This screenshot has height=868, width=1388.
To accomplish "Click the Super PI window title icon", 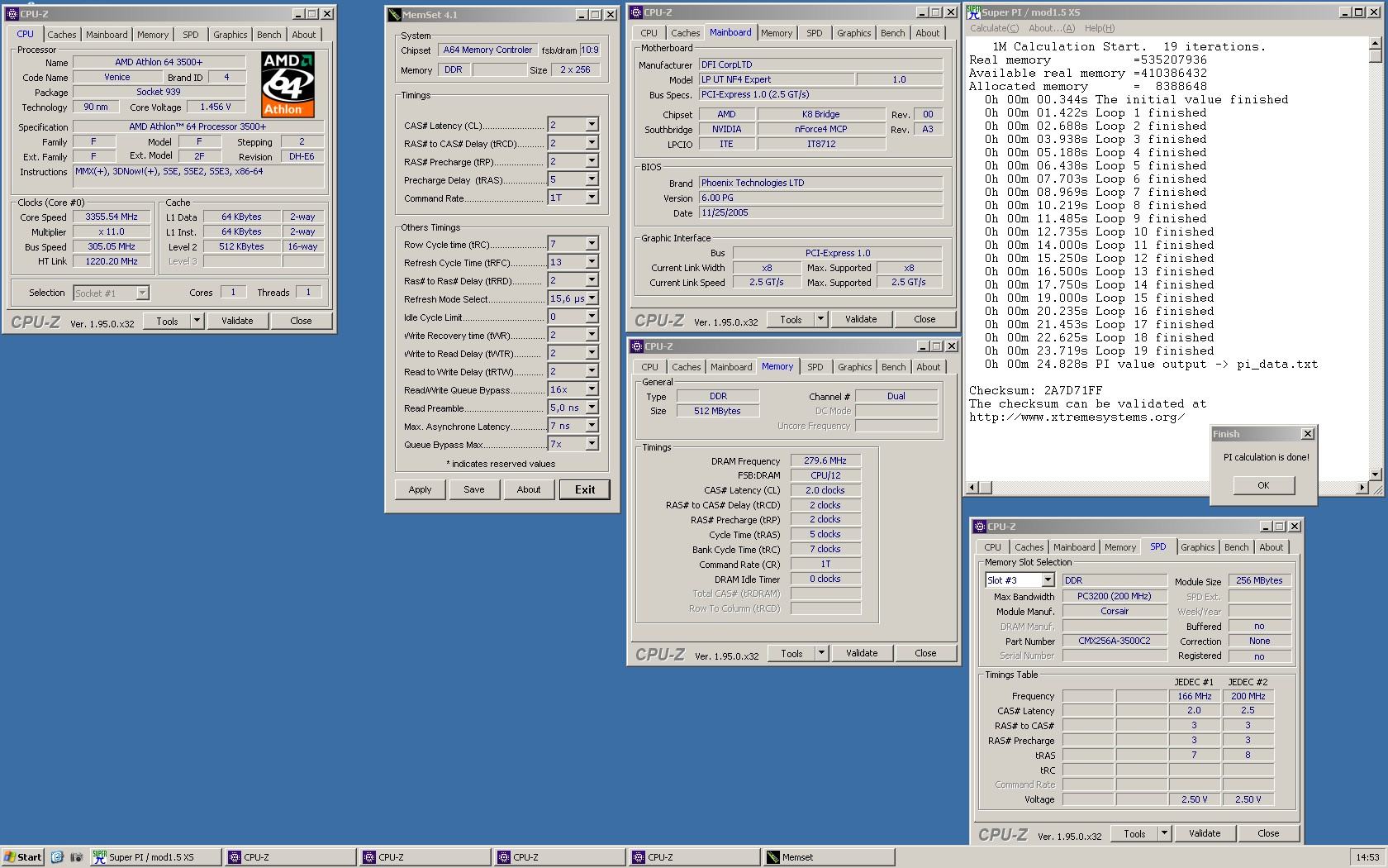I will coord(974,12).
